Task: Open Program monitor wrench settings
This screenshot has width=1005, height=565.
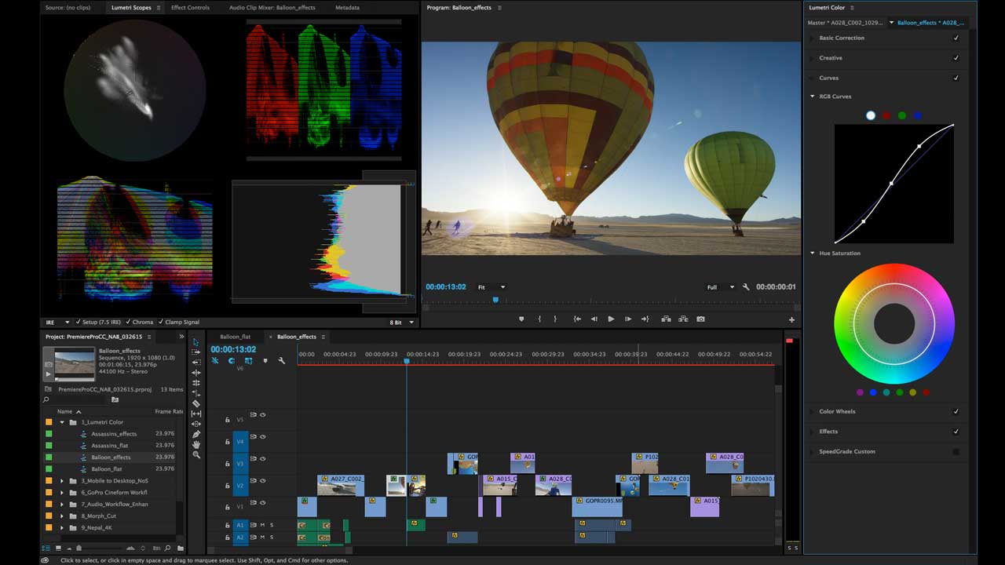Action: coord(746,287)
